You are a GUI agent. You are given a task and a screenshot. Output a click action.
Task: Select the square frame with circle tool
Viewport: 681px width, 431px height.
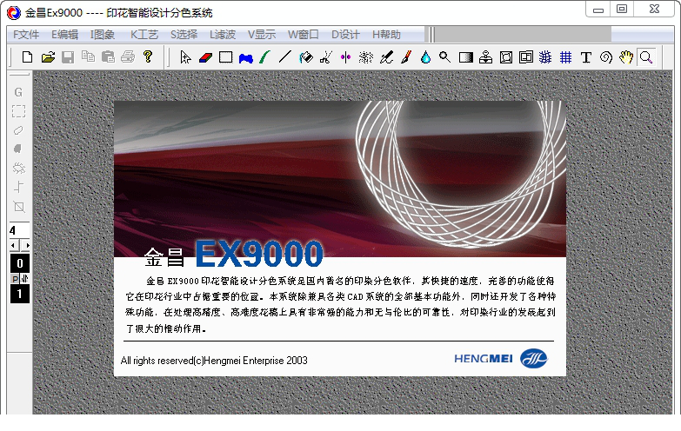(x=506, y=57)
